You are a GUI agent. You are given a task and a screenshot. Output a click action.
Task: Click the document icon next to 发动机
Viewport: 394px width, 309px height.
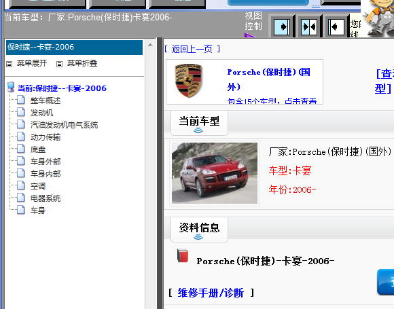click(x=21, y=112)
